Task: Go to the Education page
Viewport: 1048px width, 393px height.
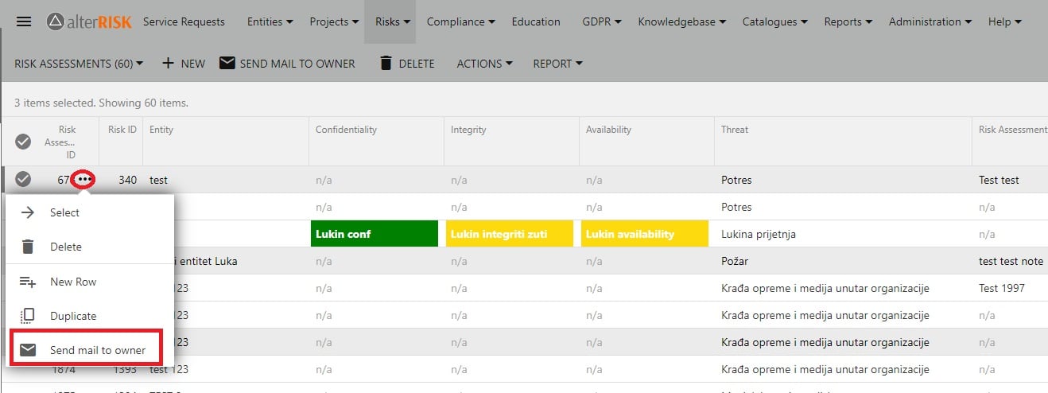Action: 536,21
